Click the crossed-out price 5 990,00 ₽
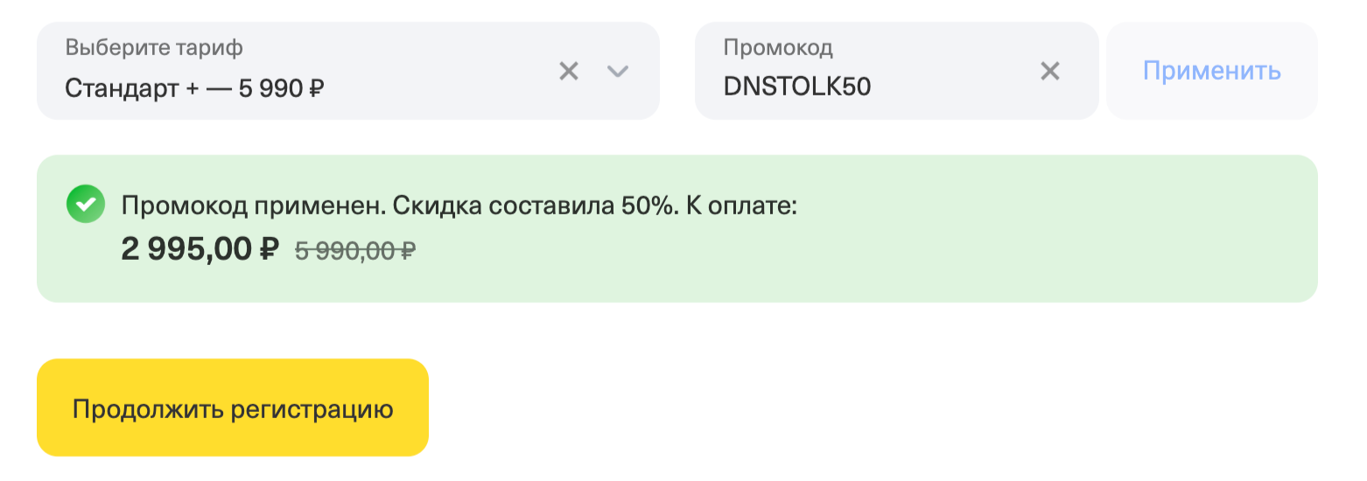This screenshot has width=1367, height=481. [354, 251]
